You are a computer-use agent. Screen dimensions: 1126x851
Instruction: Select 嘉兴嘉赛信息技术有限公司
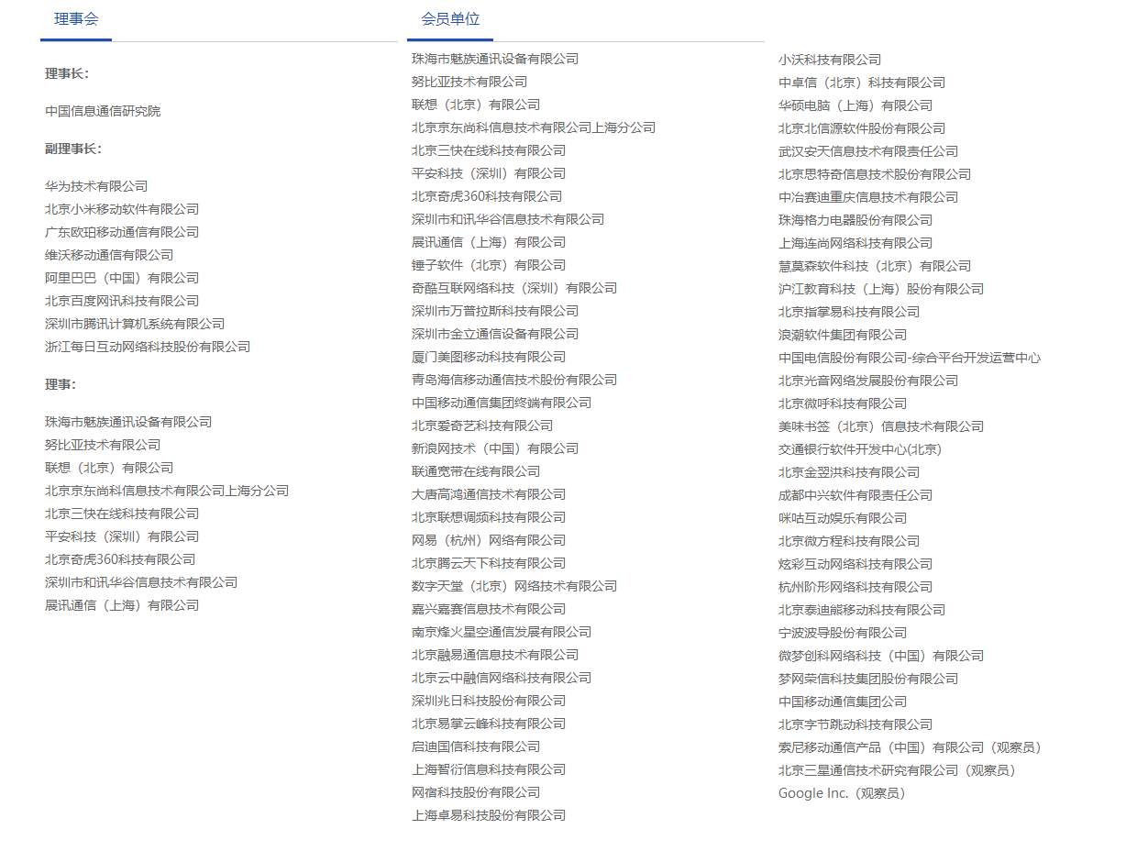tap(489, 609)
